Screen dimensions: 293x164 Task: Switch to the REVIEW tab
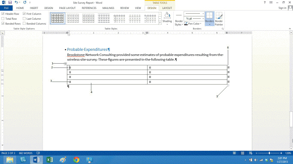[124, 8]
